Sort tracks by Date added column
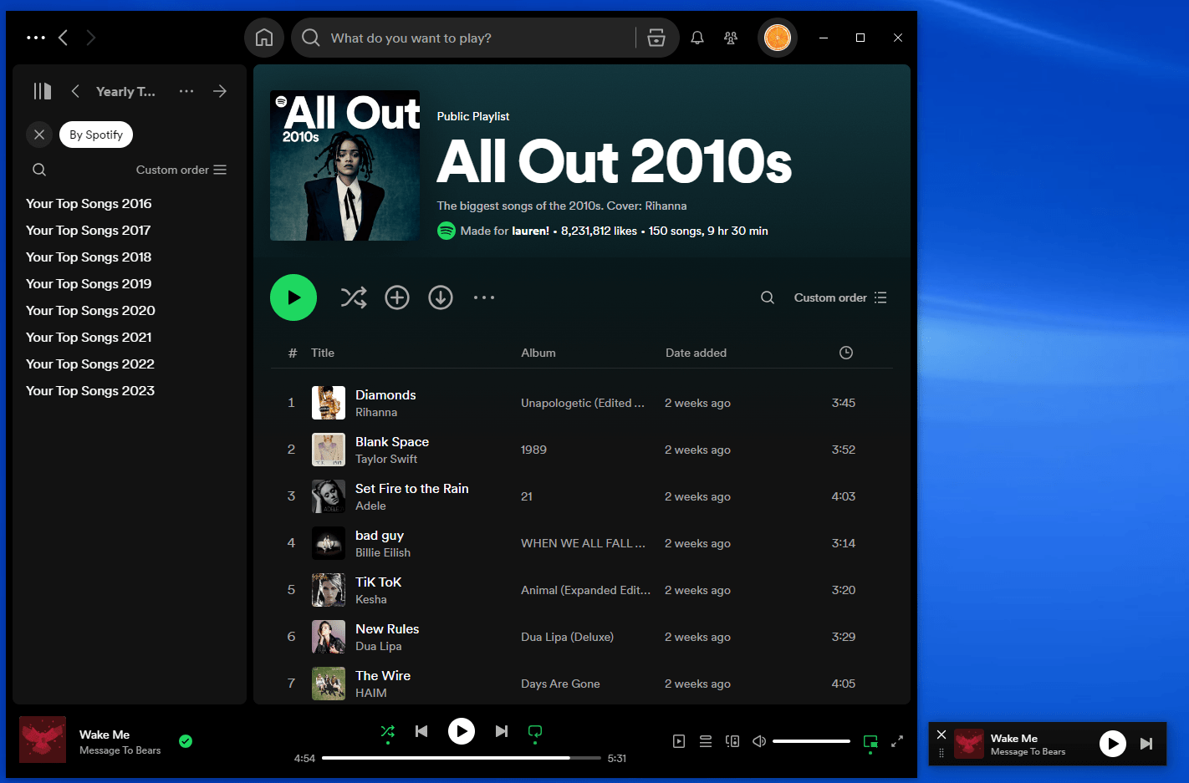 pyautogui.click(x=696, y=353)
